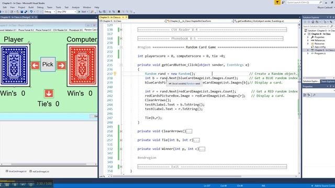This screenshot has width=335, height=188.
Task: Click the undo arrow in the toolbar
Action: pos(31,11)
